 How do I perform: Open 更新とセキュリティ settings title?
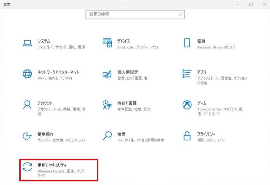[52, 165]
